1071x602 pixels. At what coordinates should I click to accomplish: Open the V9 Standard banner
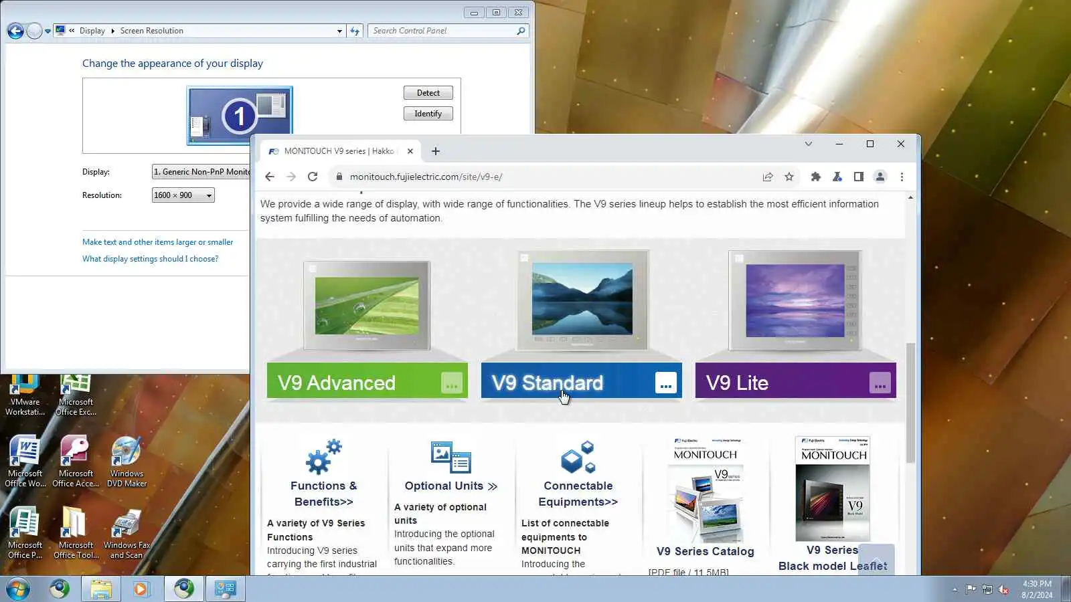pyautogui.click(x=581, y=381)
